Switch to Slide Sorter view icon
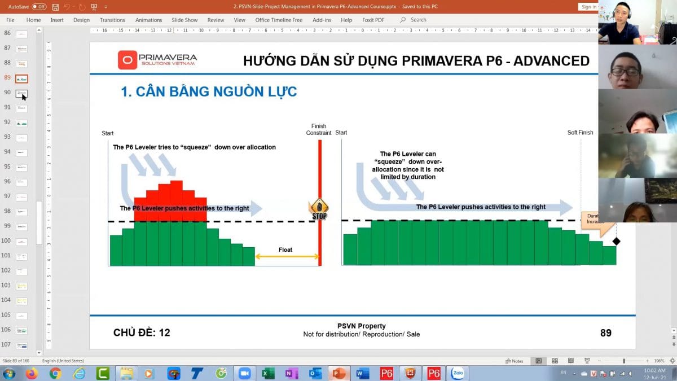The width and height of the screenshot is (677, 381). coord(555,361)
